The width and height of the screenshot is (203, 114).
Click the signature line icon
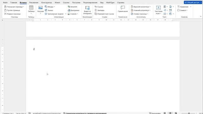(171, 7)
